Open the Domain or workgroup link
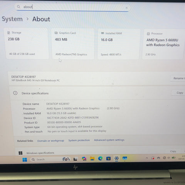This screenshot has width=185, height=185. (x=50, y=141)
